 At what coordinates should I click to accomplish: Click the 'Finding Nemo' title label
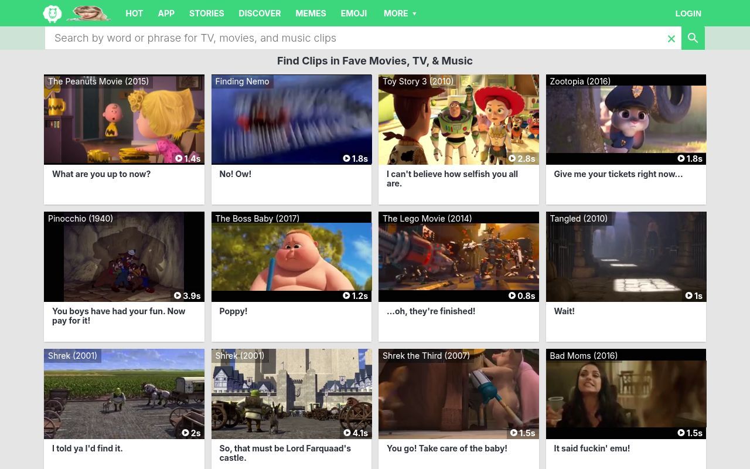pos(242,81)
